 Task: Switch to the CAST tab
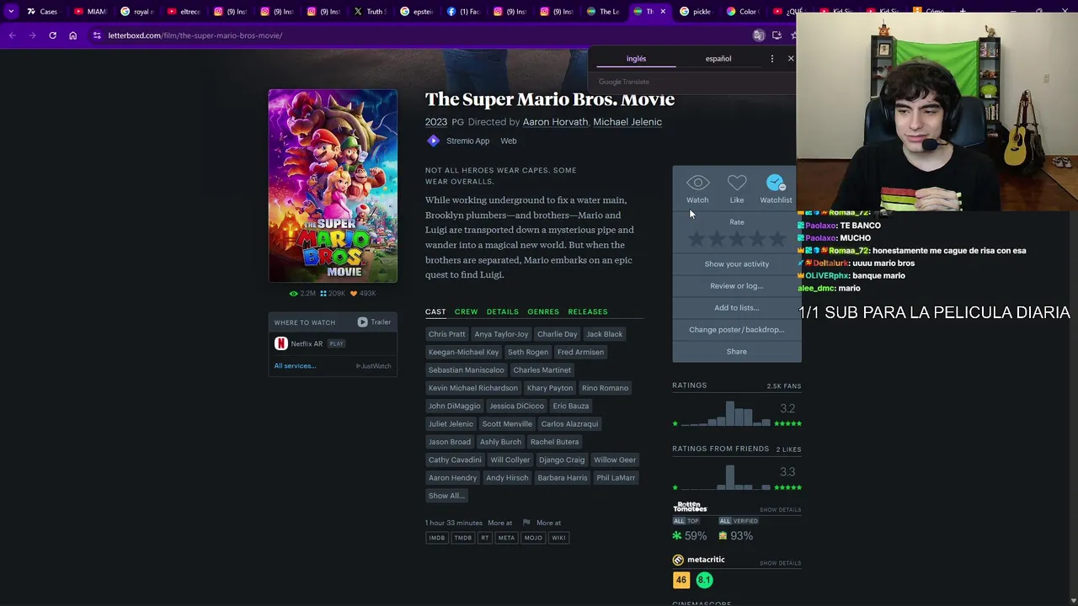point(435,312)
